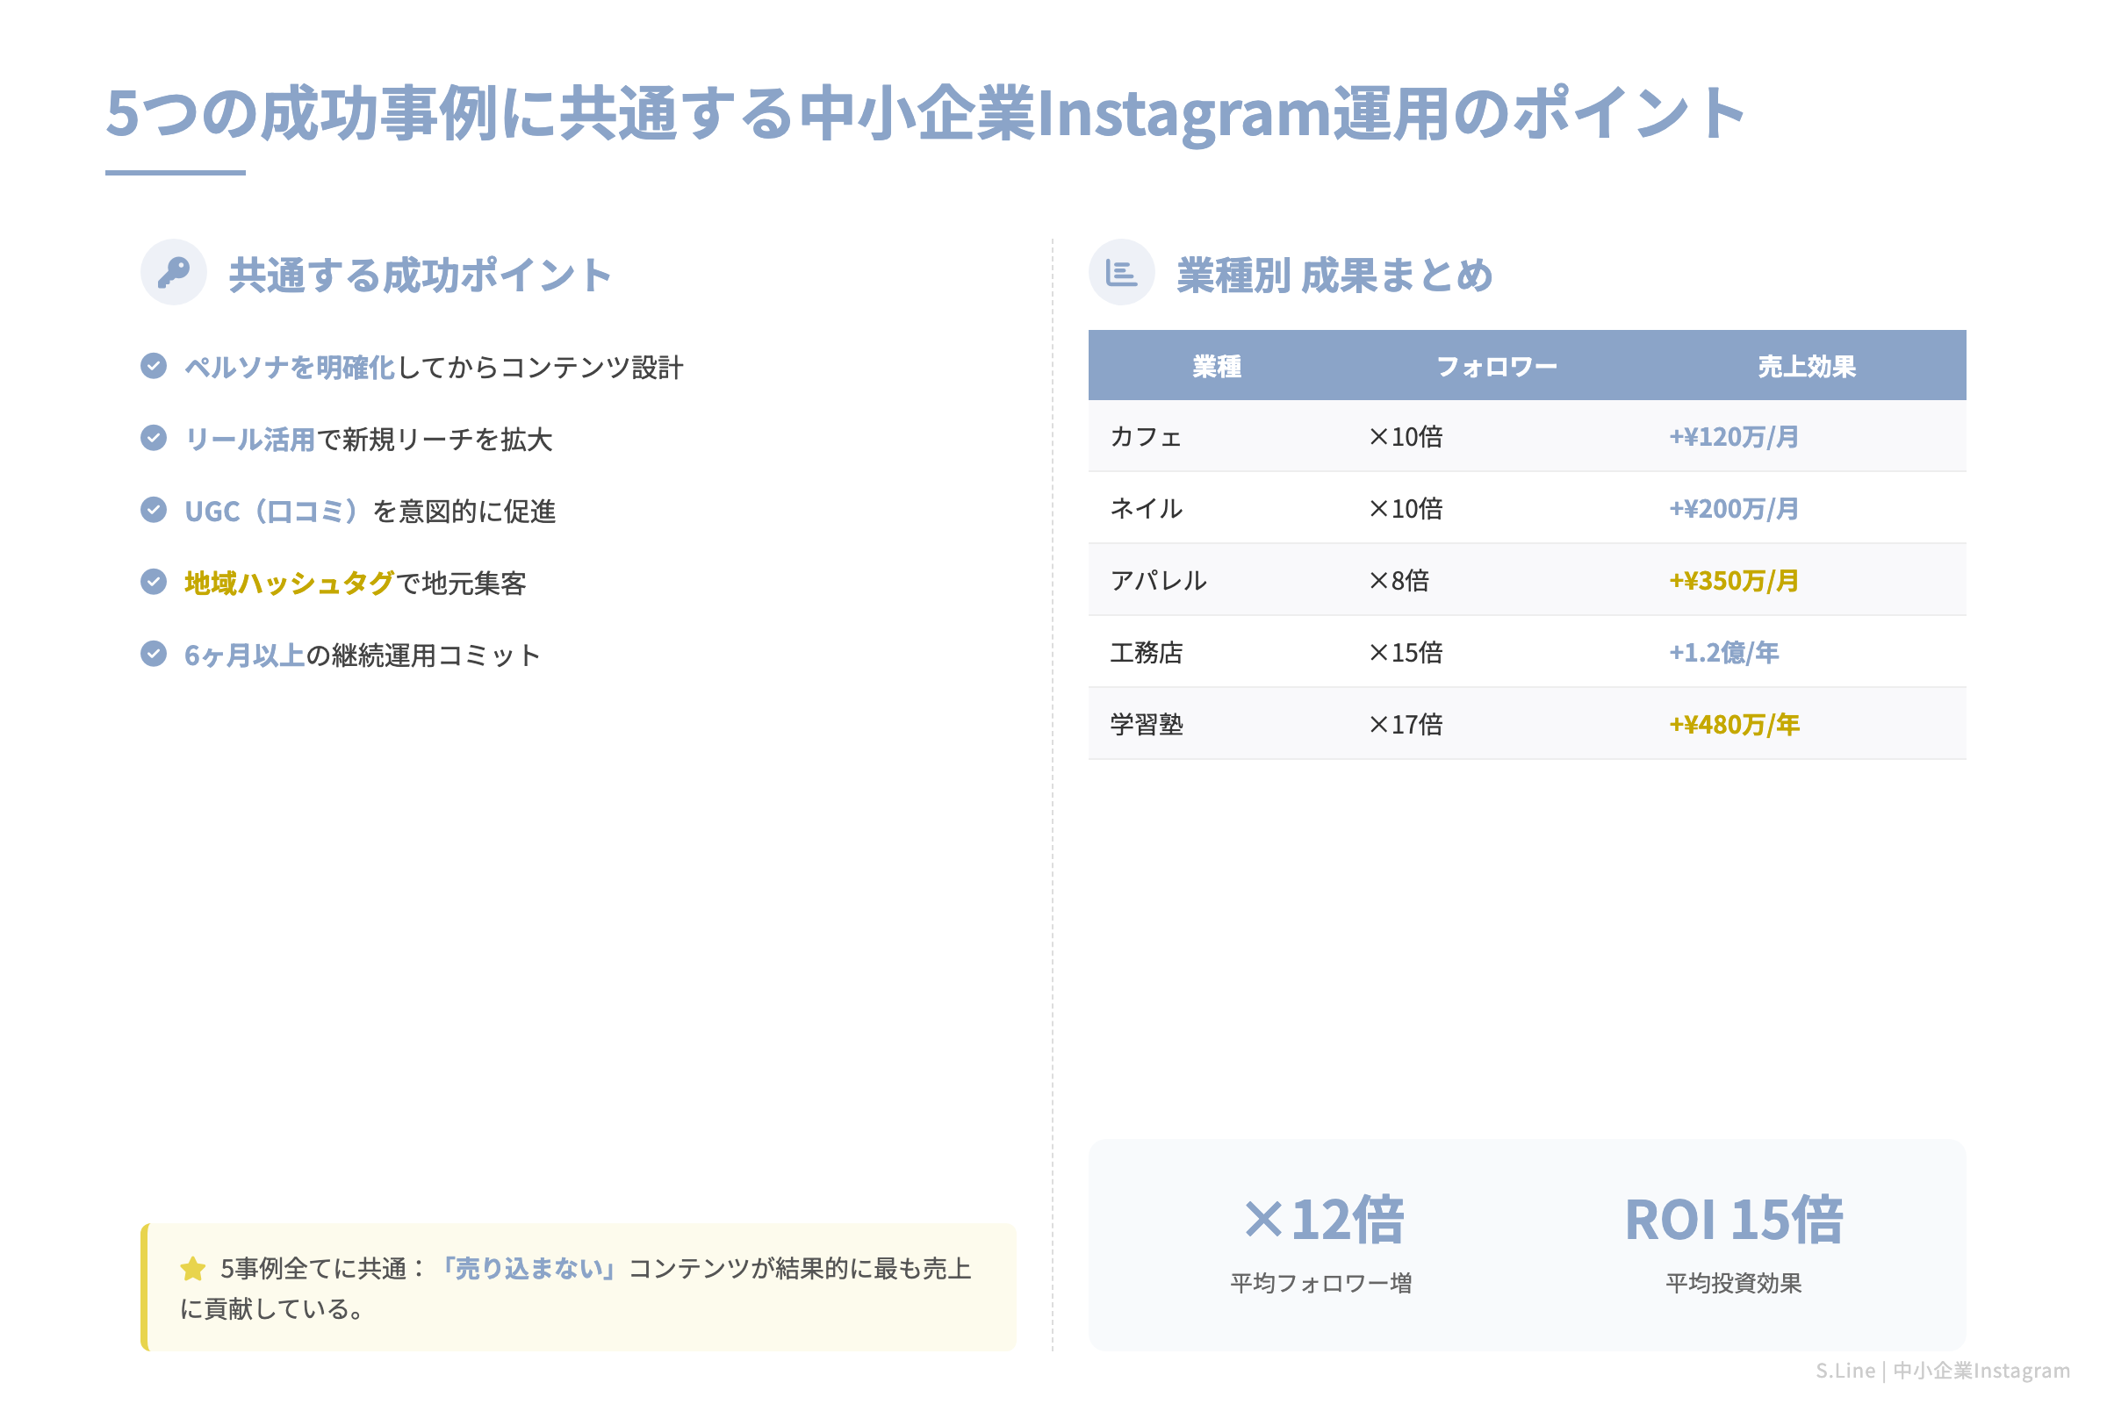Expand the 業種 column header
Image resolution: width=2107 pixels, height=1404 pixels.
tap(1216, 364)
